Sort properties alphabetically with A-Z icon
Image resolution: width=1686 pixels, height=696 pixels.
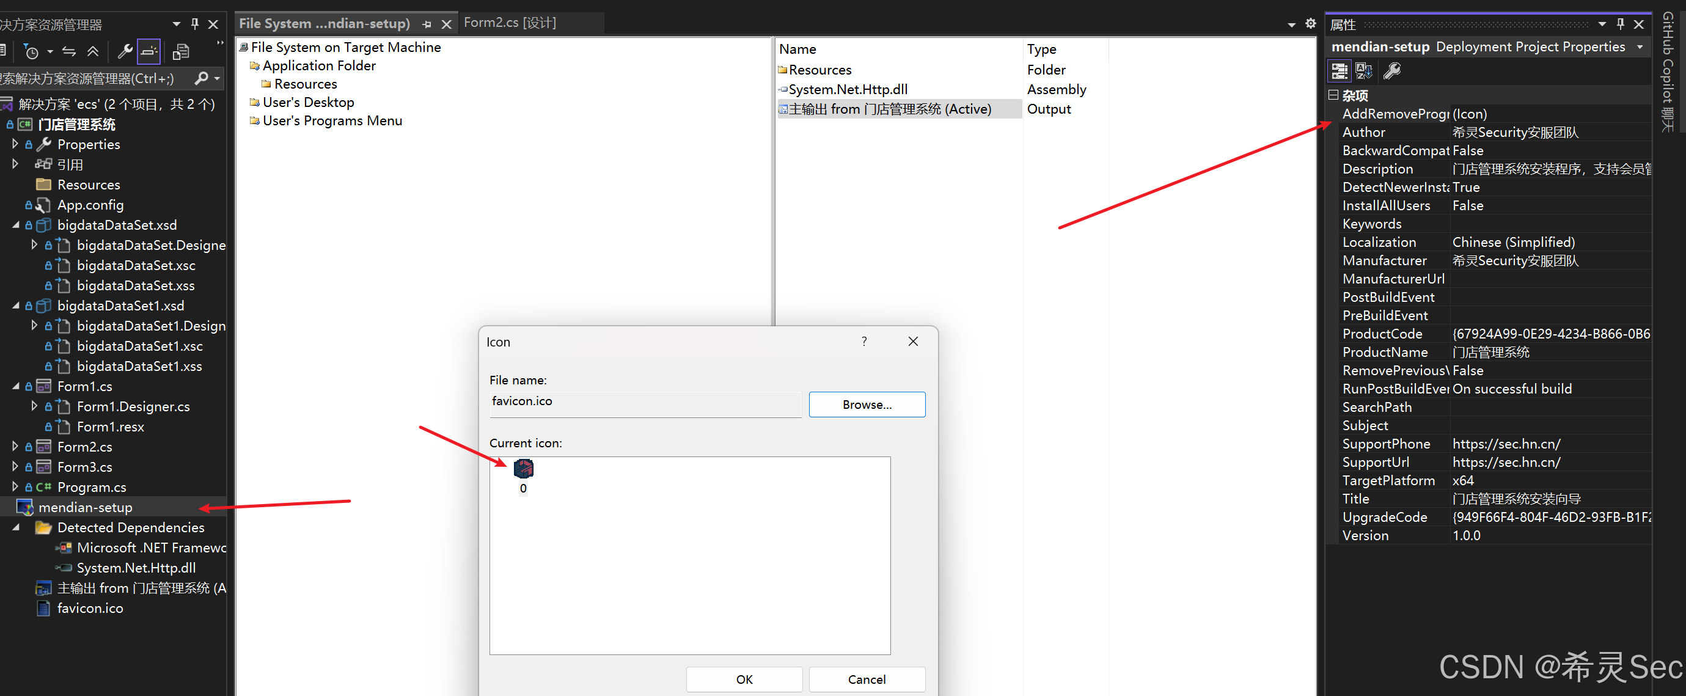[x=1364, y=71]
